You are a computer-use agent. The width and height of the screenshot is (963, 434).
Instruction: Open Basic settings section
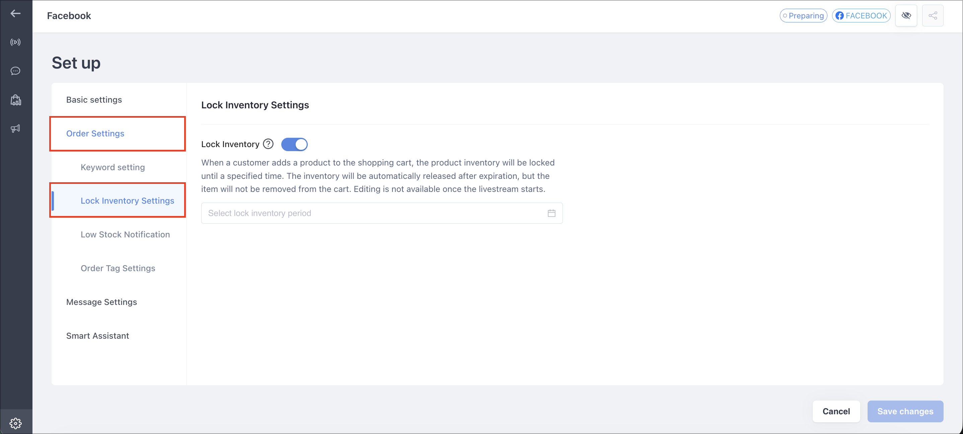[x=94, y=100]
